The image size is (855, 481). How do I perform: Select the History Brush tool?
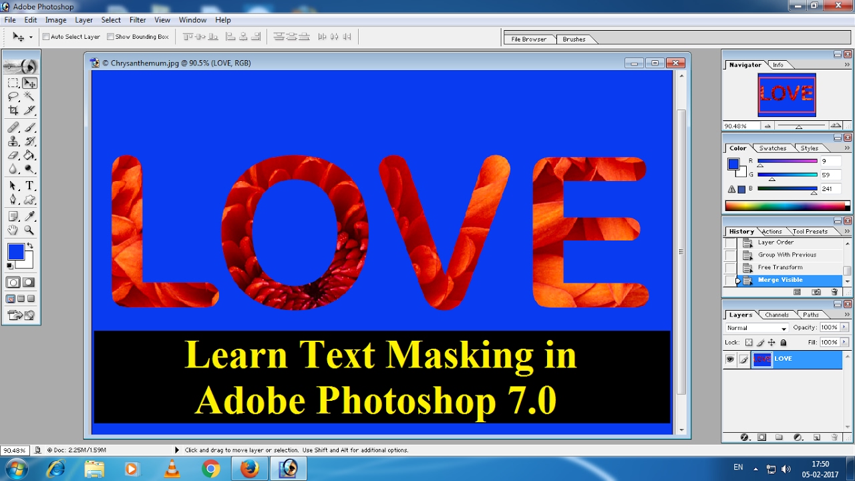[x=29, y=142]
